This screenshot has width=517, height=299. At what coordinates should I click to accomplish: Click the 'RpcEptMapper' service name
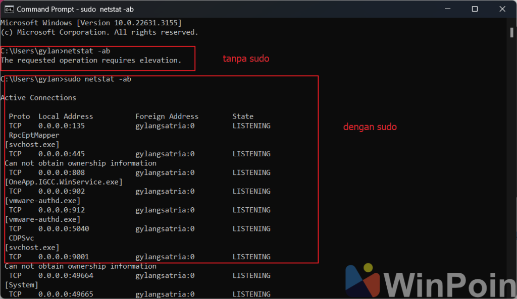(x=34, y=135)
